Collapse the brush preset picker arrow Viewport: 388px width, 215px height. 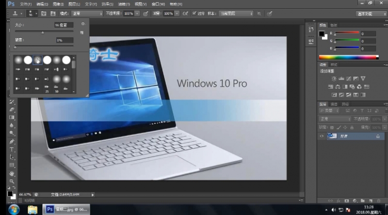36,14
